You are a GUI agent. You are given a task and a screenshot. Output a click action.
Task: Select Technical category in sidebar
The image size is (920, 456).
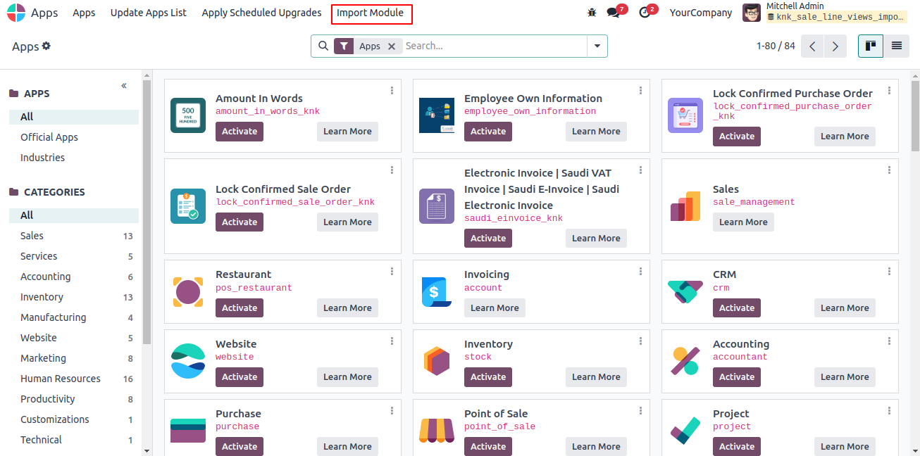pyautogui.click(x=74, y=440)
